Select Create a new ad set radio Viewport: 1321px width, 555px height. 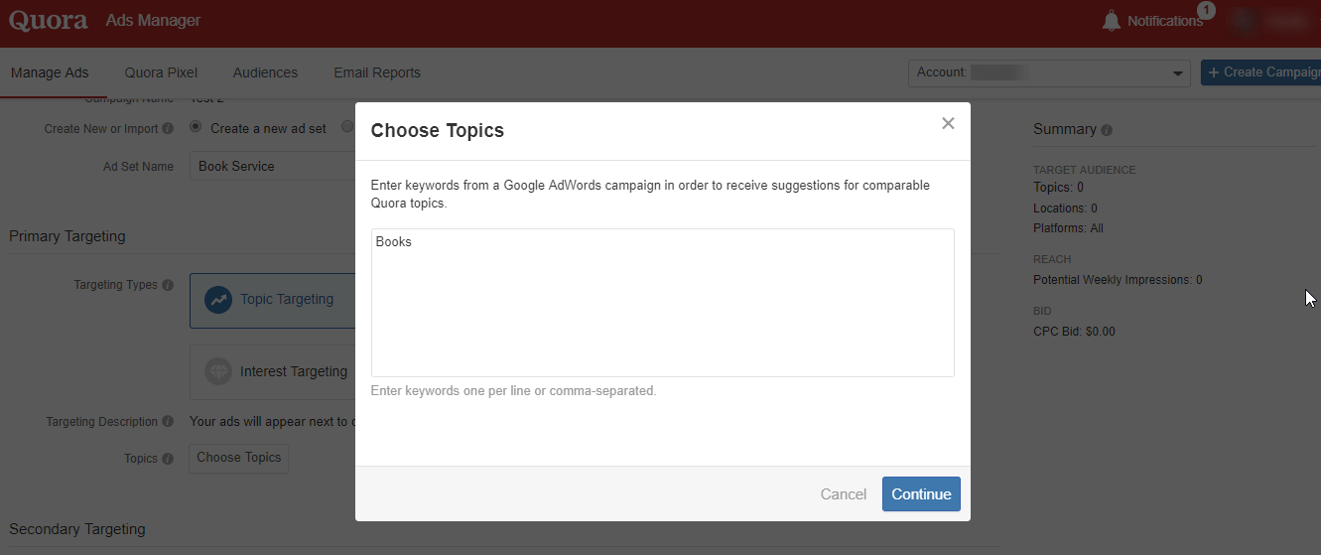[x=195, y=127]
